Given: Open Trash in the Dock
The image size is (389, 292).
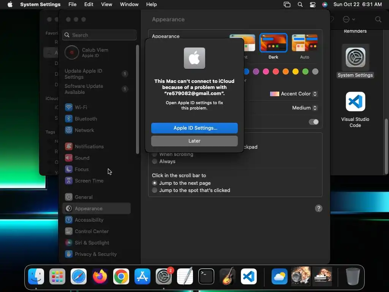Looking at the screenshot, I should coord(353,276).
